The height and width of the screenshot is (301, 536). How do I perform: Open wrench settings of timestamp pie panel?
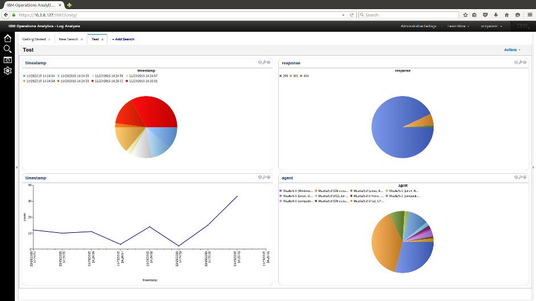pyautogui.click(x=264, y=62)
